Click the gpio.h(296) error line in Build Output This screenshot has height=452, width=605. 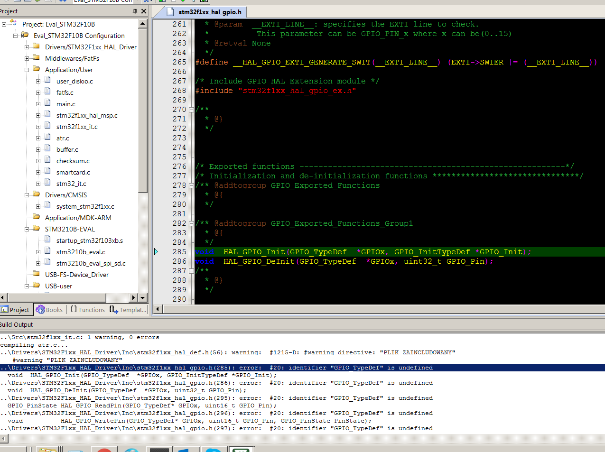216,413
